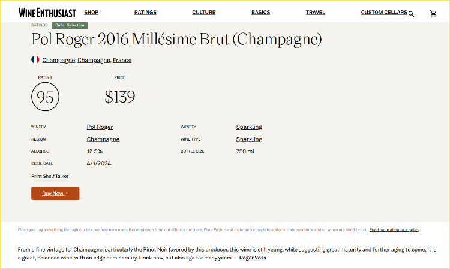Open the Travel menu item
450x269 pixels.
point(316,12)
